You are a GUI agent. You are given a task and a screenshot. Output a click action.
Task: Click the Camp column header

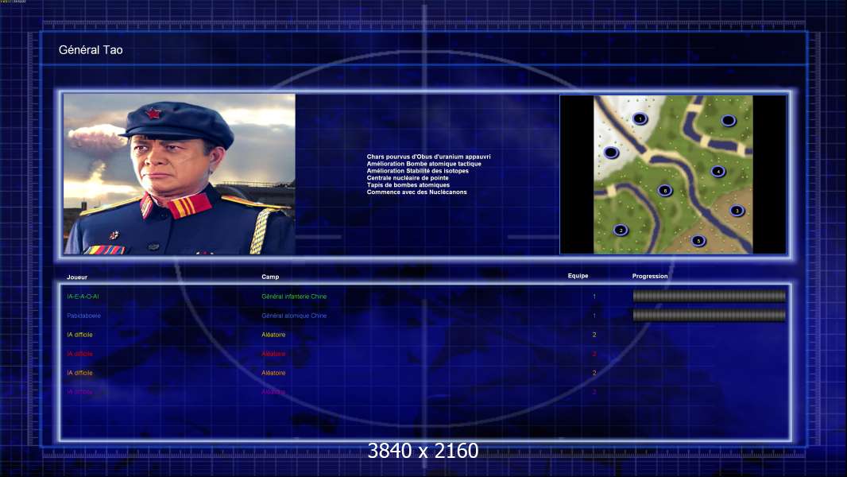[x=270, y=277]
